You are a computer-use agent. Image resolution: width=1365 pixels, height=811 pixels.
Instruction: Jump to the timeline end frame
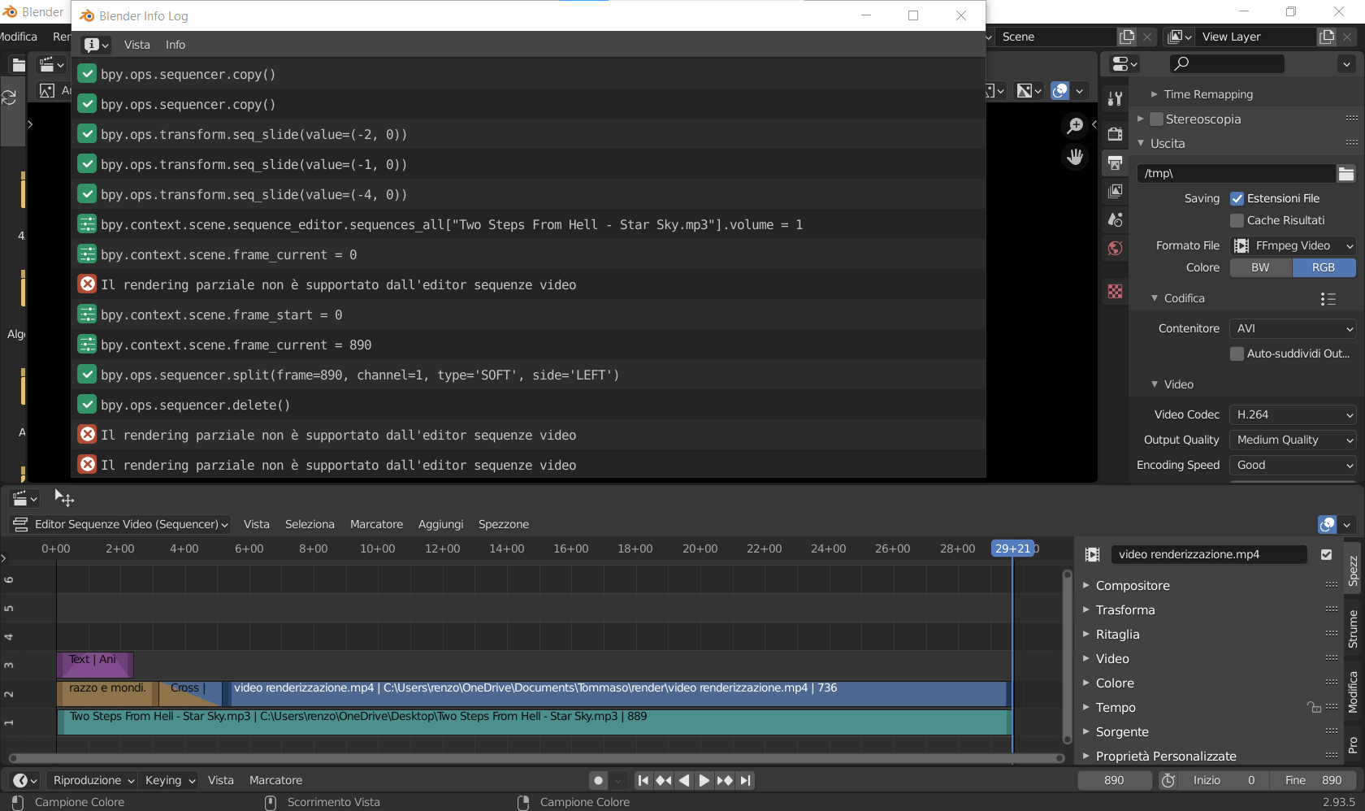pos(745,780)
